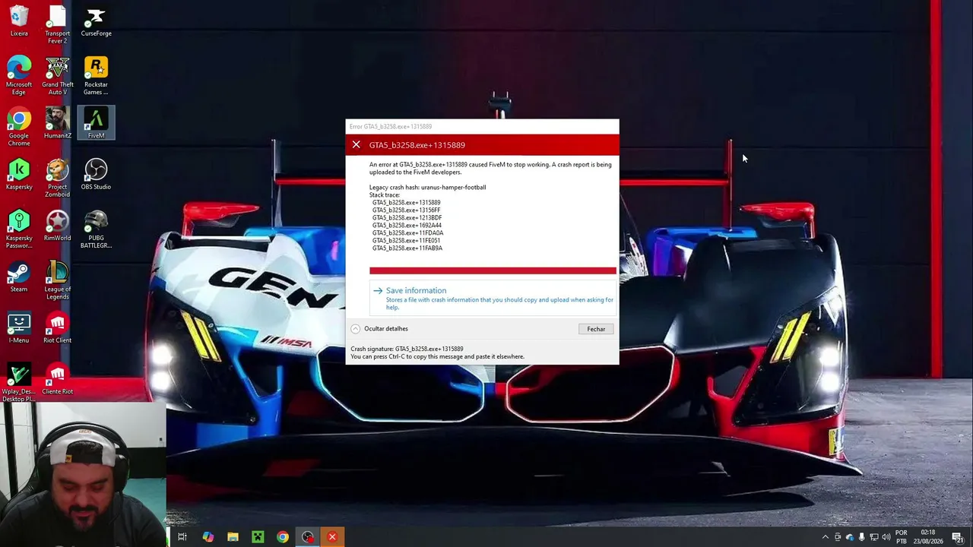973x547 pixels.
Task: Select the HumanitZ game shortcut
Action: pos(58,123)
